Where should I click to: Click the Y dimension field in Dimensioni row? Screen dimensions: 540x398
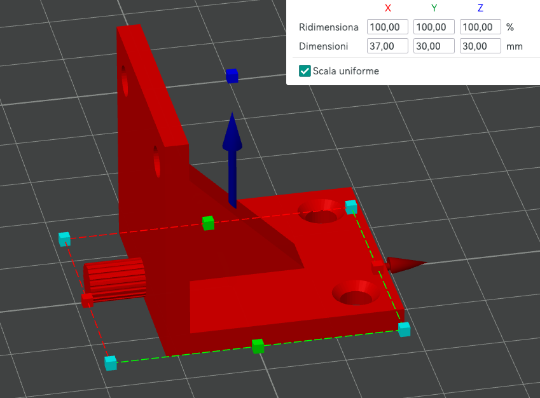434,46
